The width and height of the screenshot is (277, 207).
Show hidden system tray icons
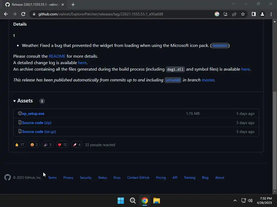pyautogui.click(x=235, y=201)
